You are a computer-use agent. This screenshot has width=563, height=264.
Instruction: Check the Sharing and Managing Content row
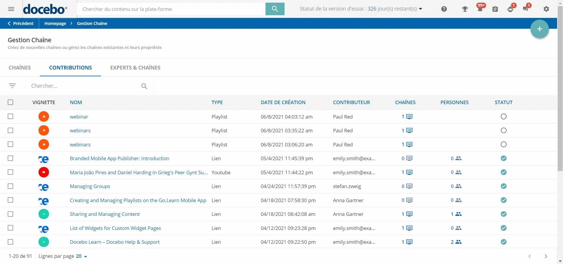pos(11,214)
